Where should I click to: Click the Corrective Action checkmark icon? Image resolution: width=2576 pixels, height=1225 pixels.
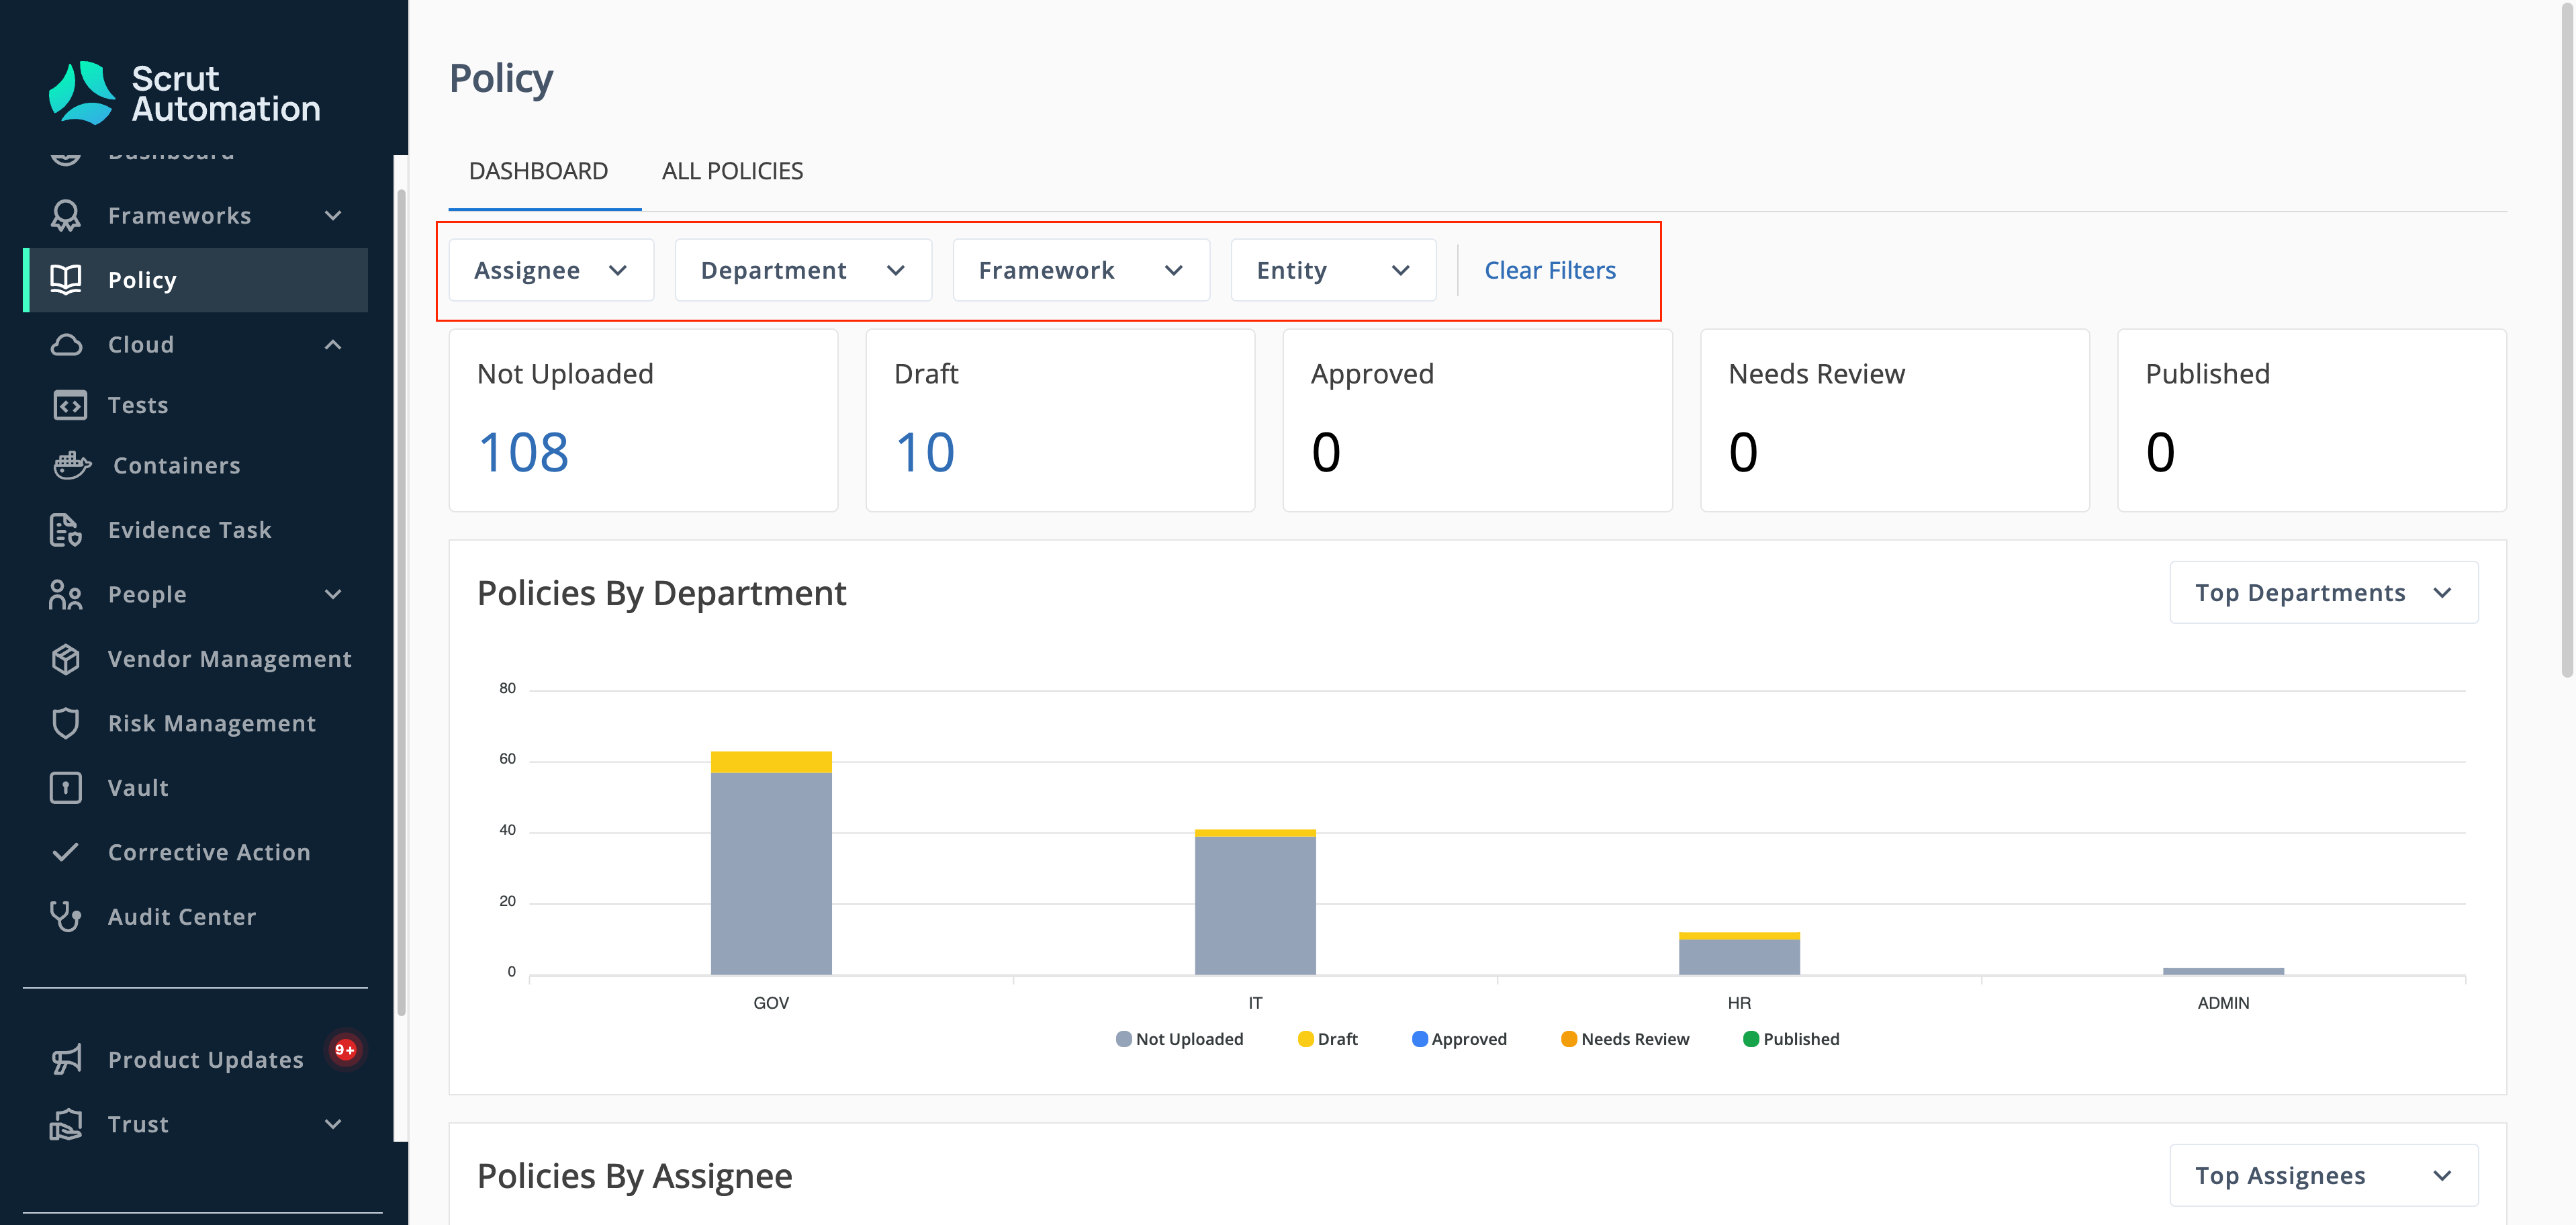pos(66,852)
